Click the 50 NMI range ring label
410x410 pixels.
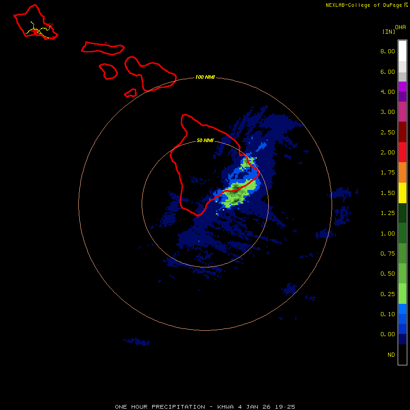pyautogui.click(x=205, y=141)
